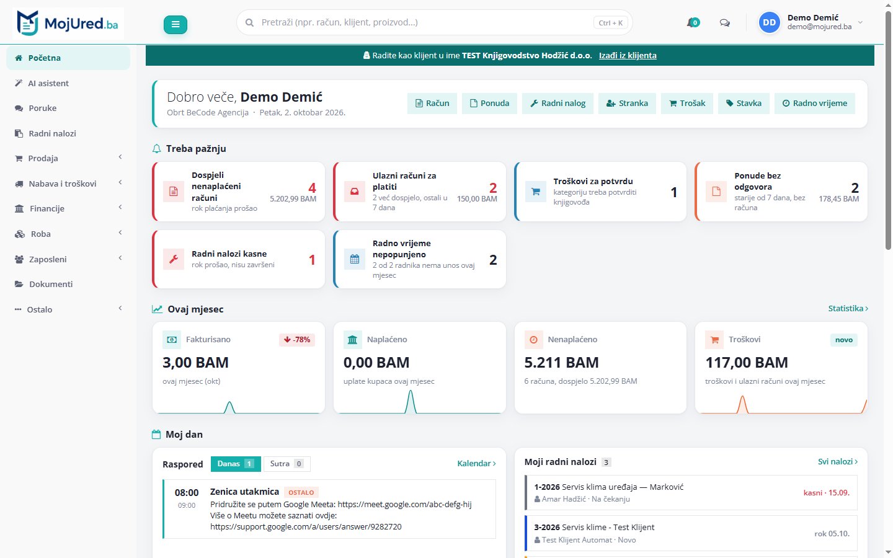Switch schedule to the Danas tab
Image resolution: width=893 pixels, height=558 pixels.
236,464
